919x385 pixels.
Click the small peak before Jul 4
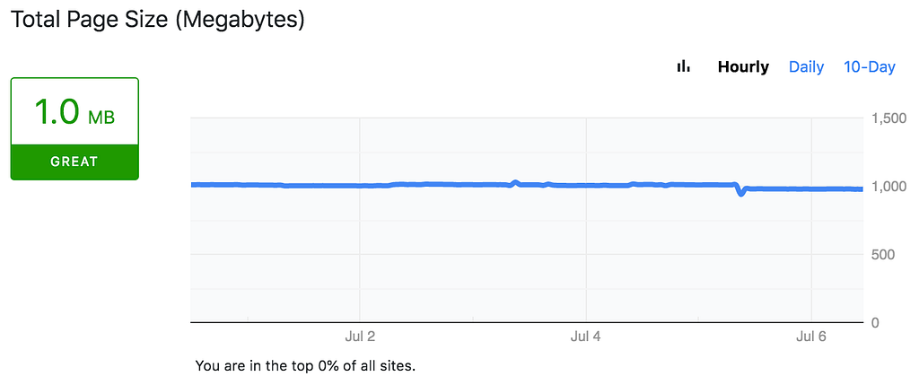point(515,182)
